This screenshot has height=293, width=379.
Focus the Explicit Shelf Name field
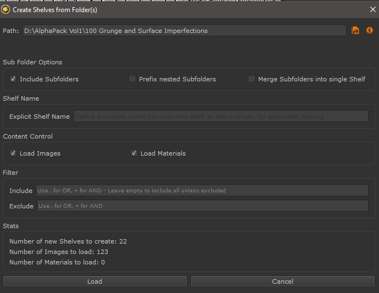pos(220,117)
